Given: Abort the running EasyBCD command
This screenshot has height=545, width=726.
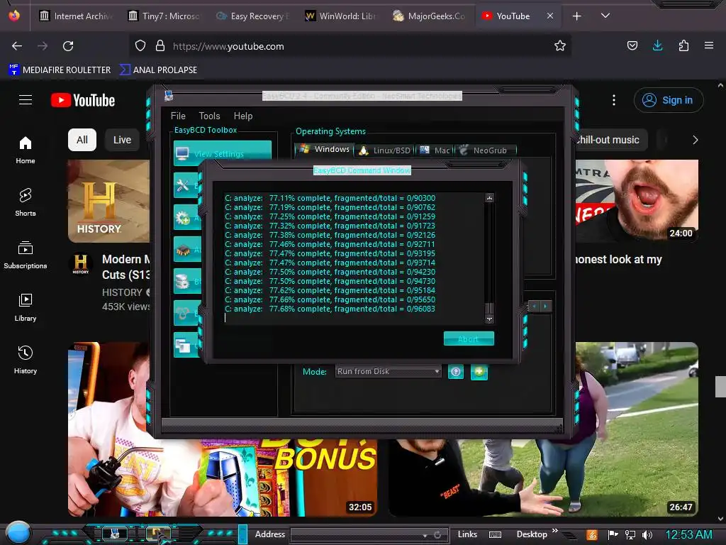Looking at the screenshot, I should click(x=469, y=338).
